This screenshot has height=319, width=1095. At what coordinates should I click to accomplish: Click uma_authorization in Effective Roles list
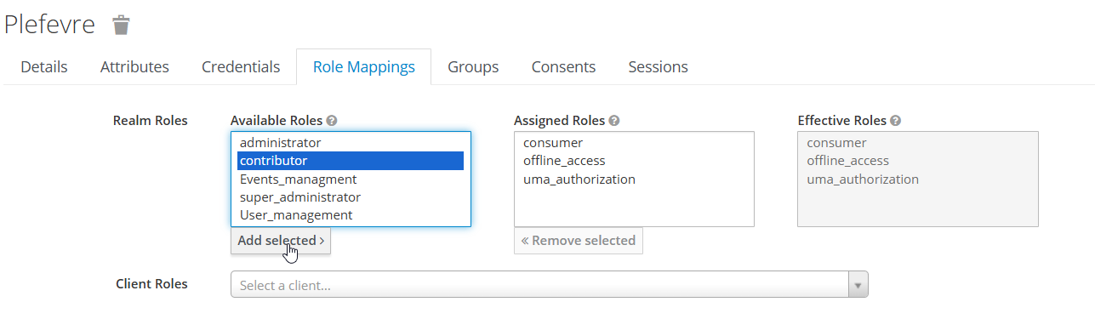pos(917,179)
